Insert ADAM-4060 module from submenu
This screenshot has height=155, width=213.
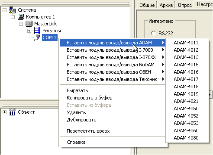(187, 130)
